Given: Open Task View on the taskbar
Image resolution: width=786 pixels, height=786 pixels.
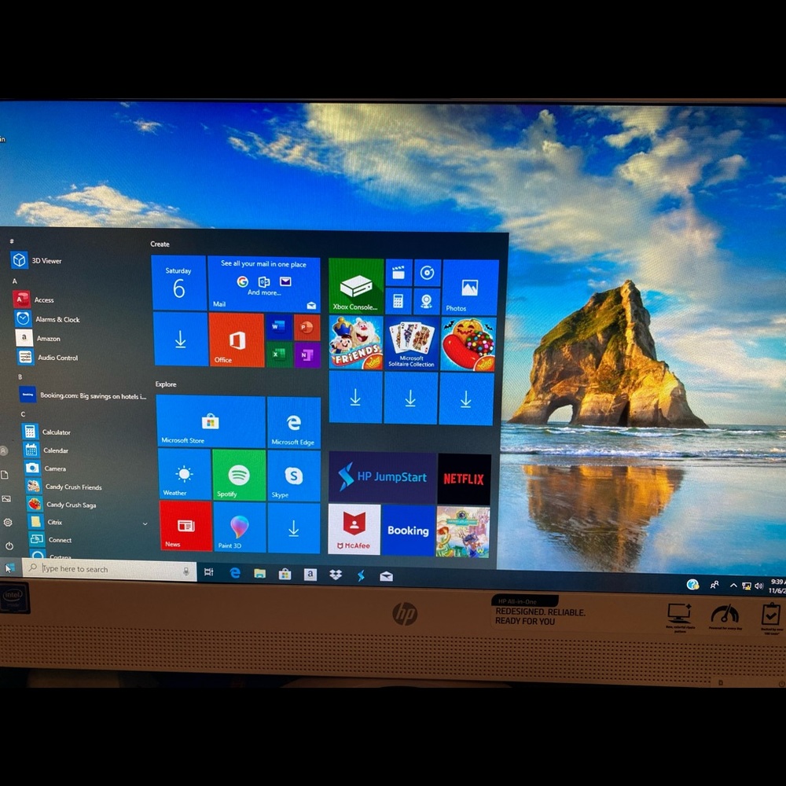Looking at the screenshot, I should click(x=208, y=571).
